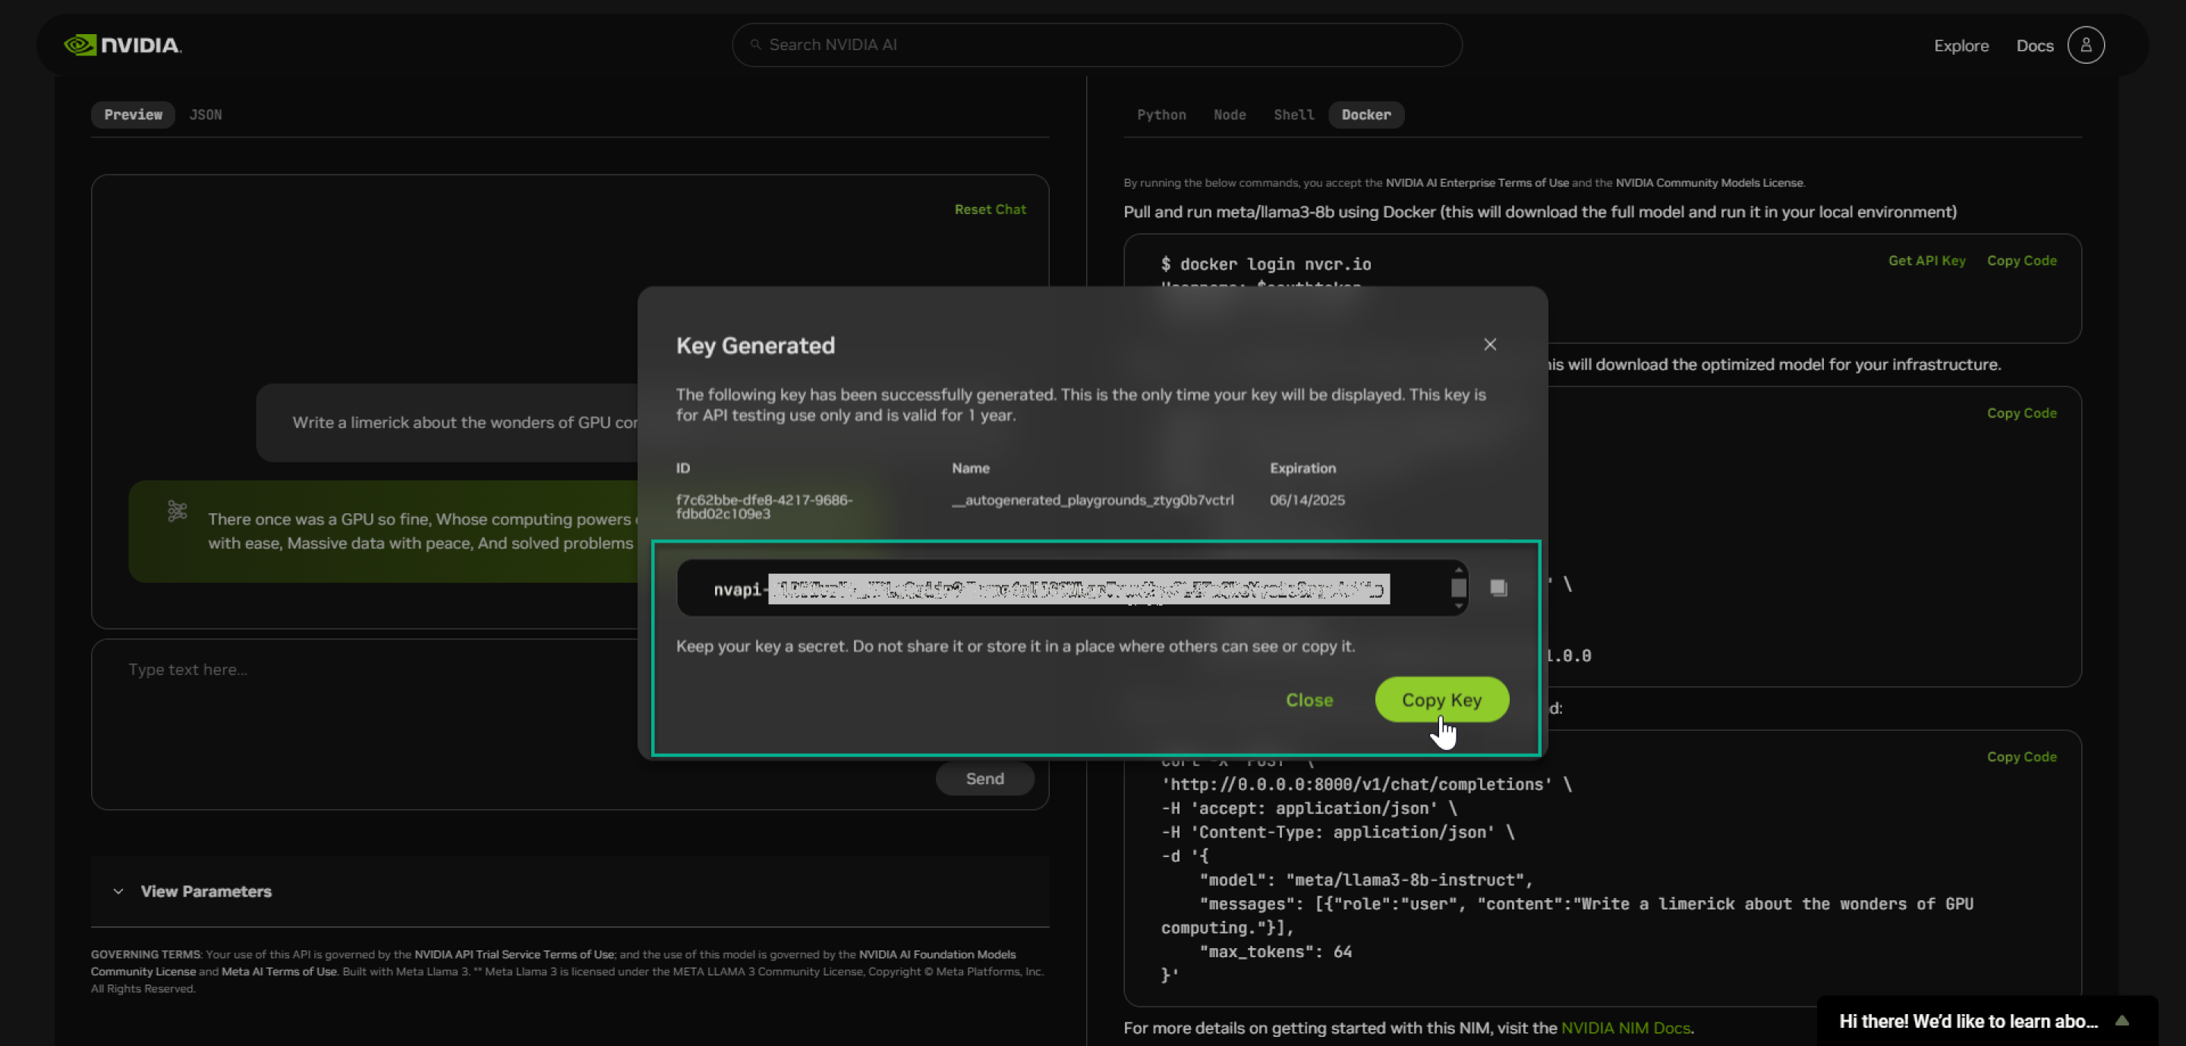2186x1046 pixels.
Task: Dismiss the Key Generated dialog with the X icon
Action: (1489, 345)
